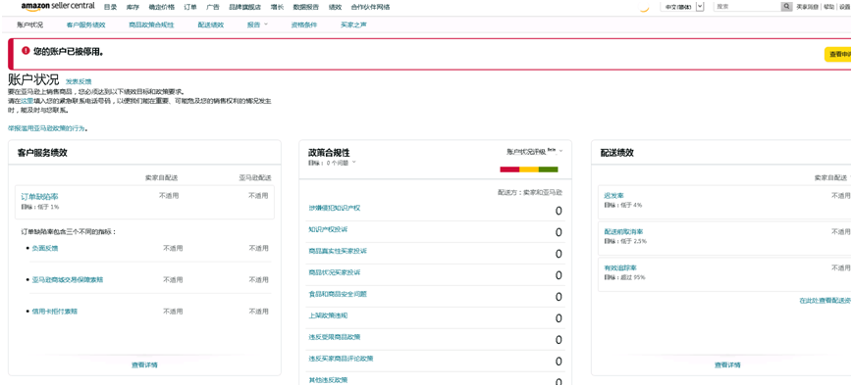The image size is (853, 387).
Task: Switch to the 配送绩效 tab
Action: pos(211,24)
